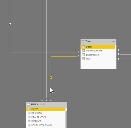The width and height of the screenshot is (131, 128).
Task: Select the Dates field in the Time table
Action: tap(98, 47)
